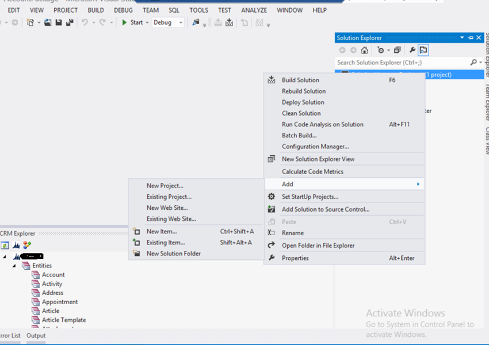This screenshot has width=489, height=345.
Task: Collapse the Entities tree node
Action: click(x=14, y=266)
